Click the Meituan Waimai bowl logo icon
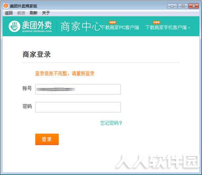This screenshot has width=202, height=175. [15, 26]
